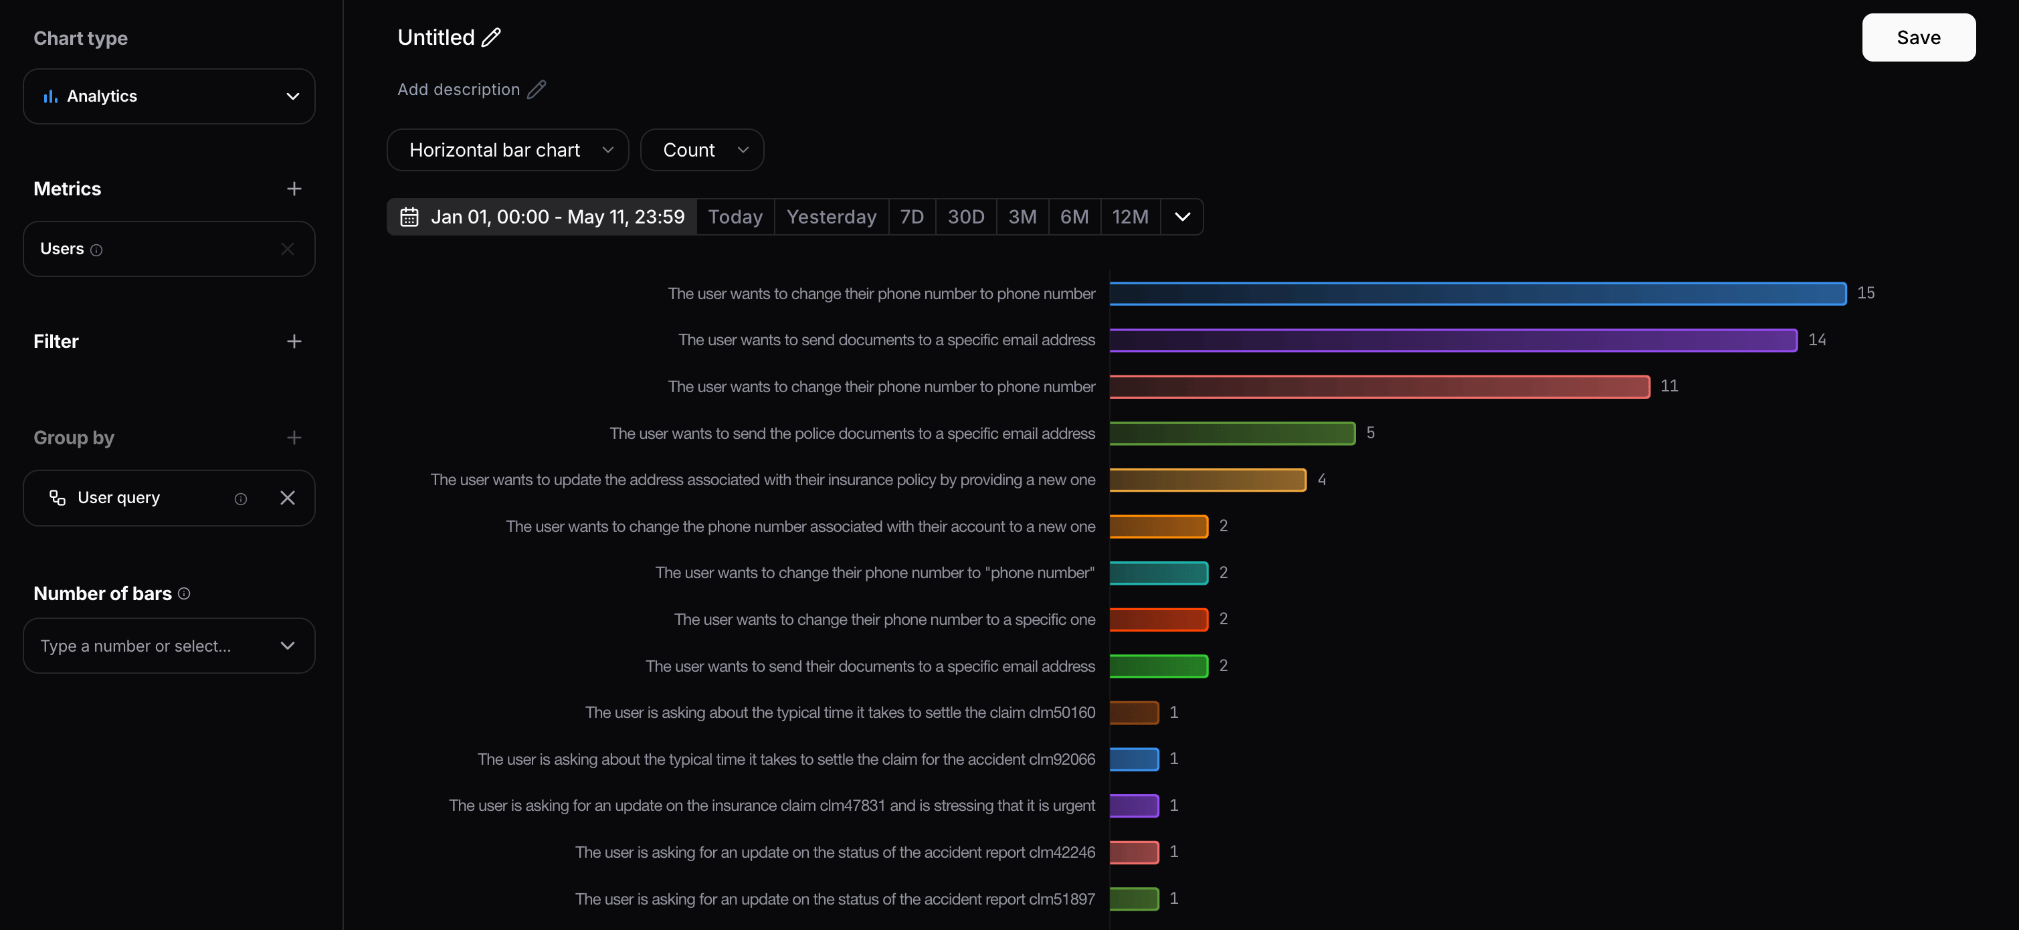
Task: Select the 6M range
Action: coord(1074,217)
